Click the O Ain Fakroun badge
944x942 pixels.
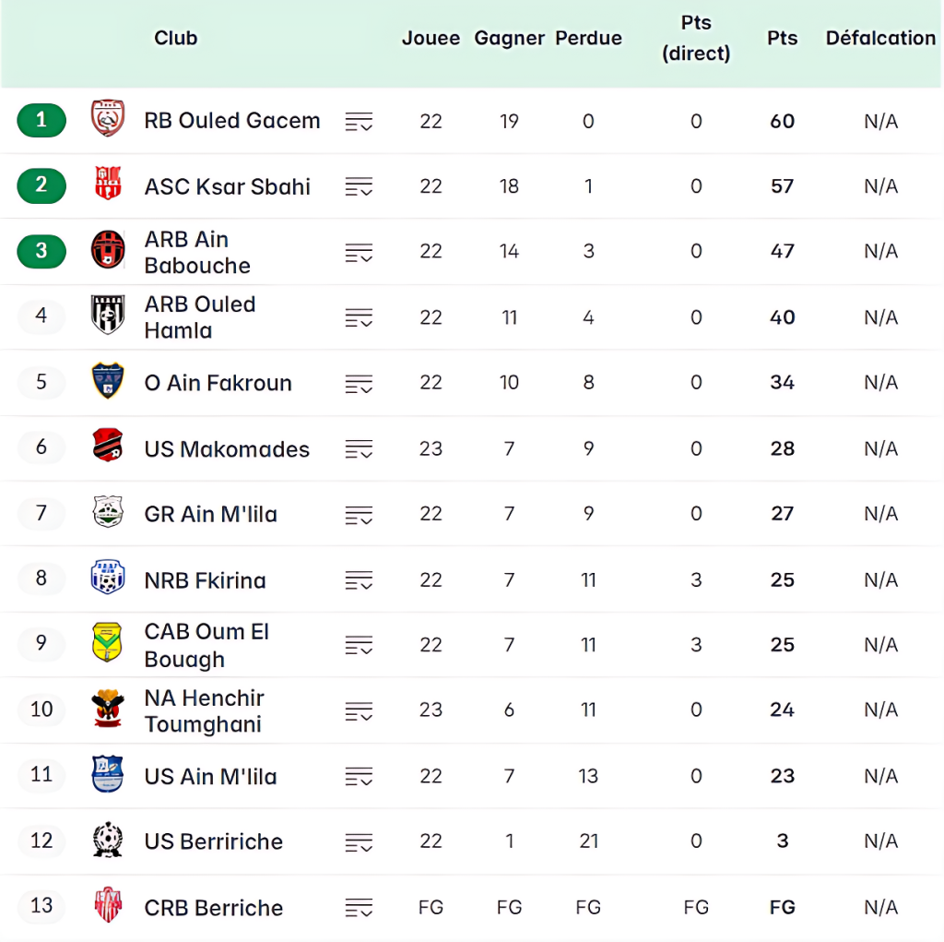click(108, 382)
